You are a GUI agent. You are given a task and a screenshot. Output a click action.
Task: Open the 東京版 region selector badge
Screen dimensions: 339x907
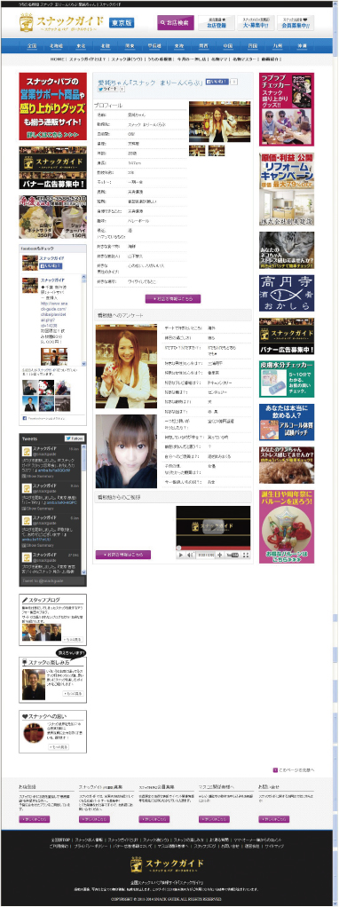(x=122, y=23)
